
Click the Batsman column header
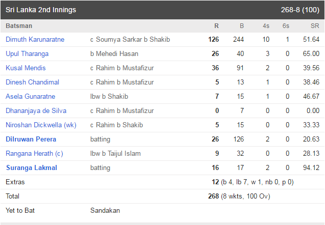coord(19,26)
